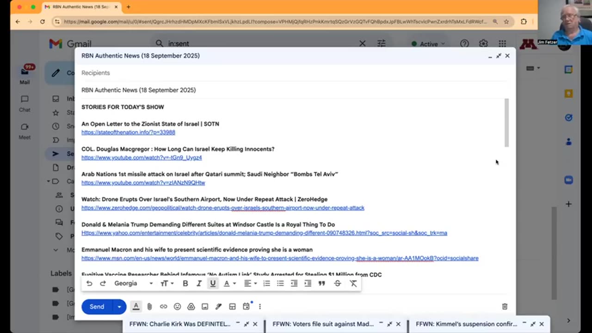Open the stateofthenation.info link
Viewport: 592px width, 333px height.
click(x=128, y=132)
